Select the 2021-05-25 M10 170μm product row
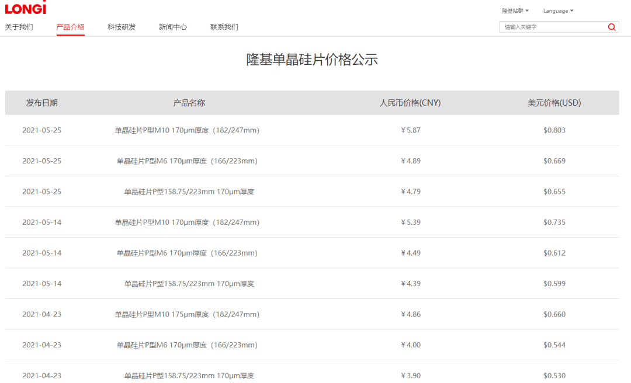The height and width of the screenshot is (383, 631). point(187,130)
